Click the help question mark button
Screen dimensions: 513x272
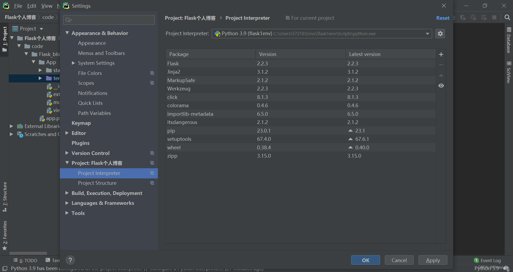click(70, 260)
